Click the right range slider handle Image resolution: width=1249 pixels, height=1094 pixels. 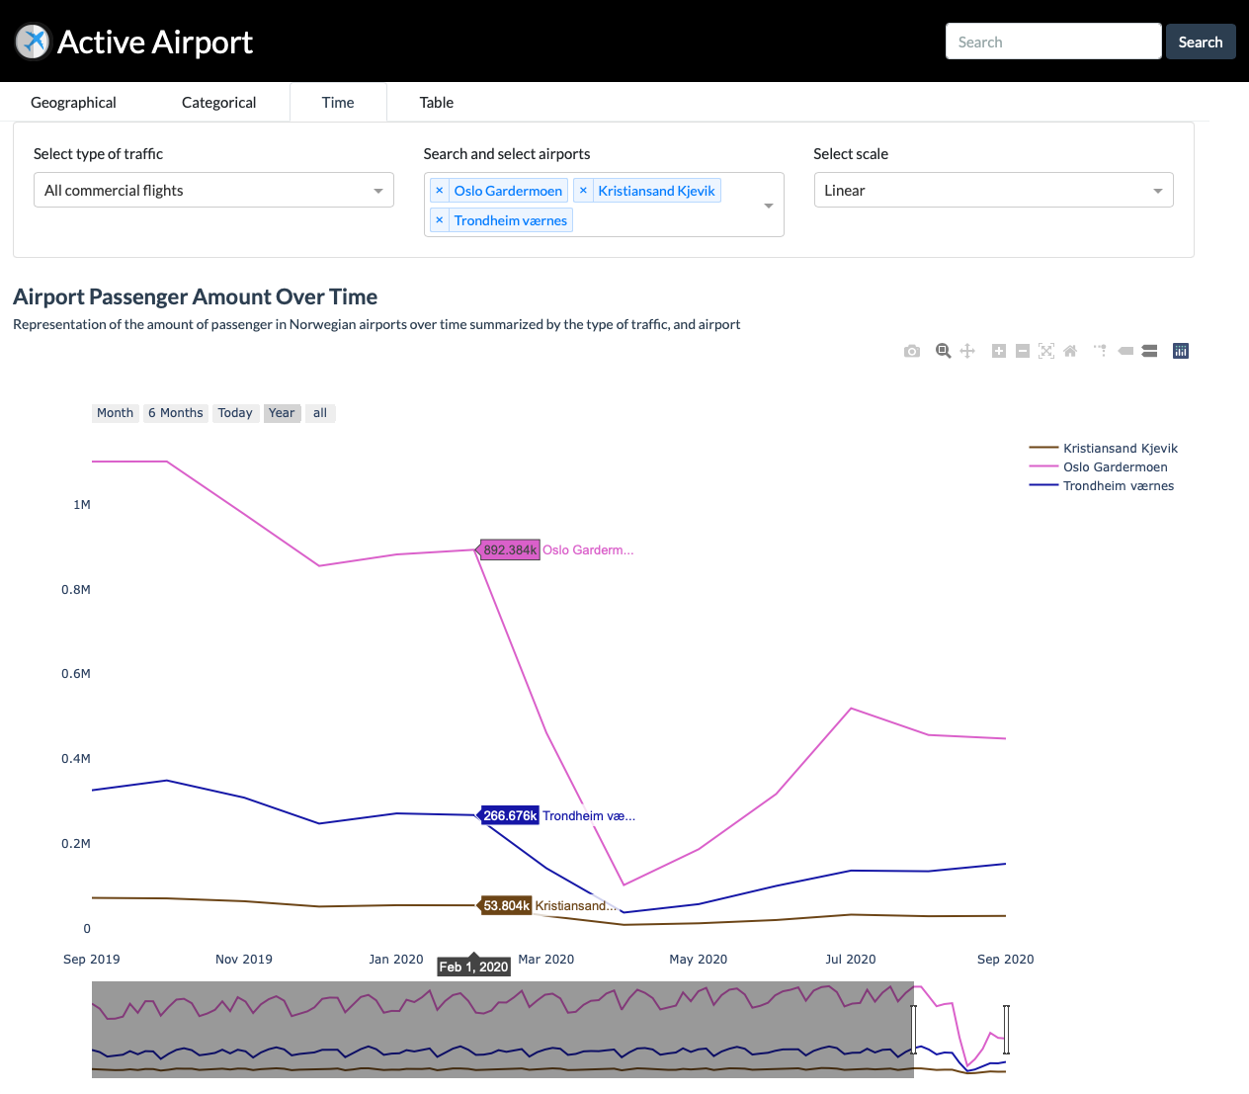[1006, 1030]
